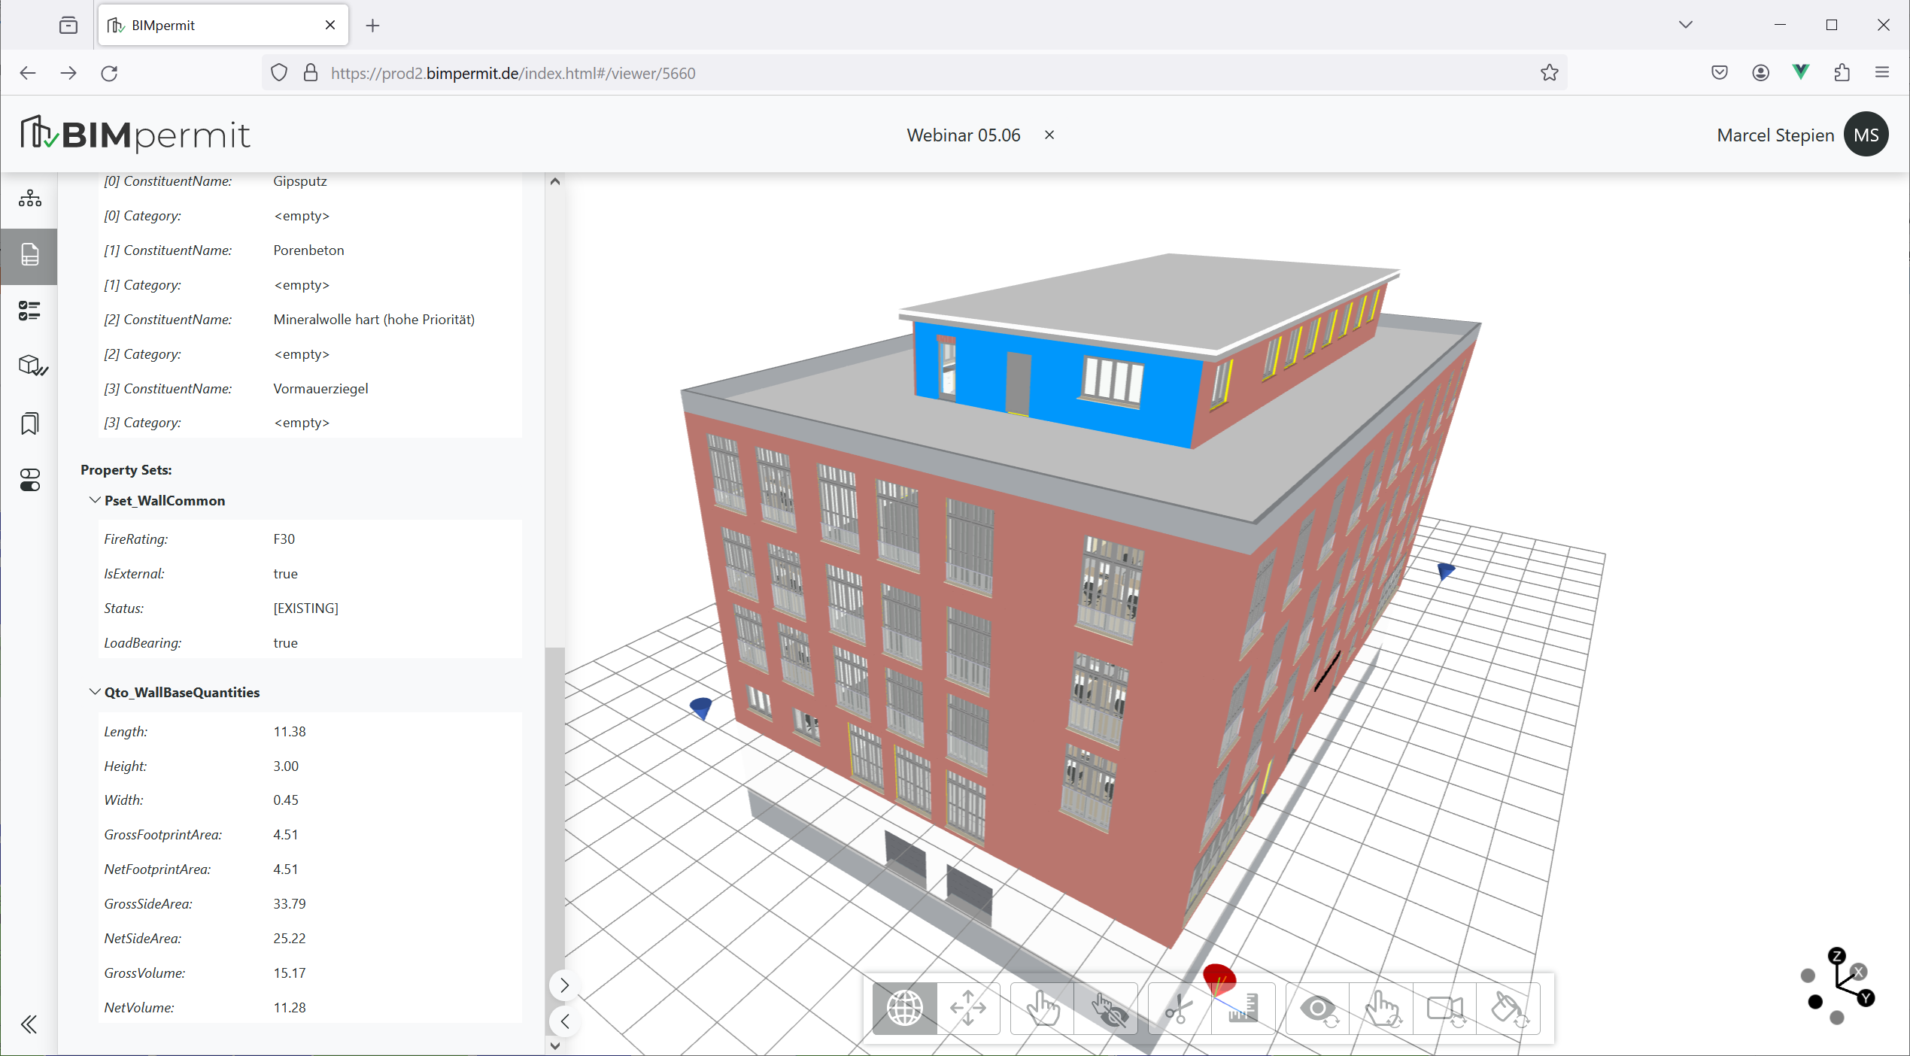Open the properties document sidebar icon
Viewport: 1910px width, 1056px height.
pos(29,255)
